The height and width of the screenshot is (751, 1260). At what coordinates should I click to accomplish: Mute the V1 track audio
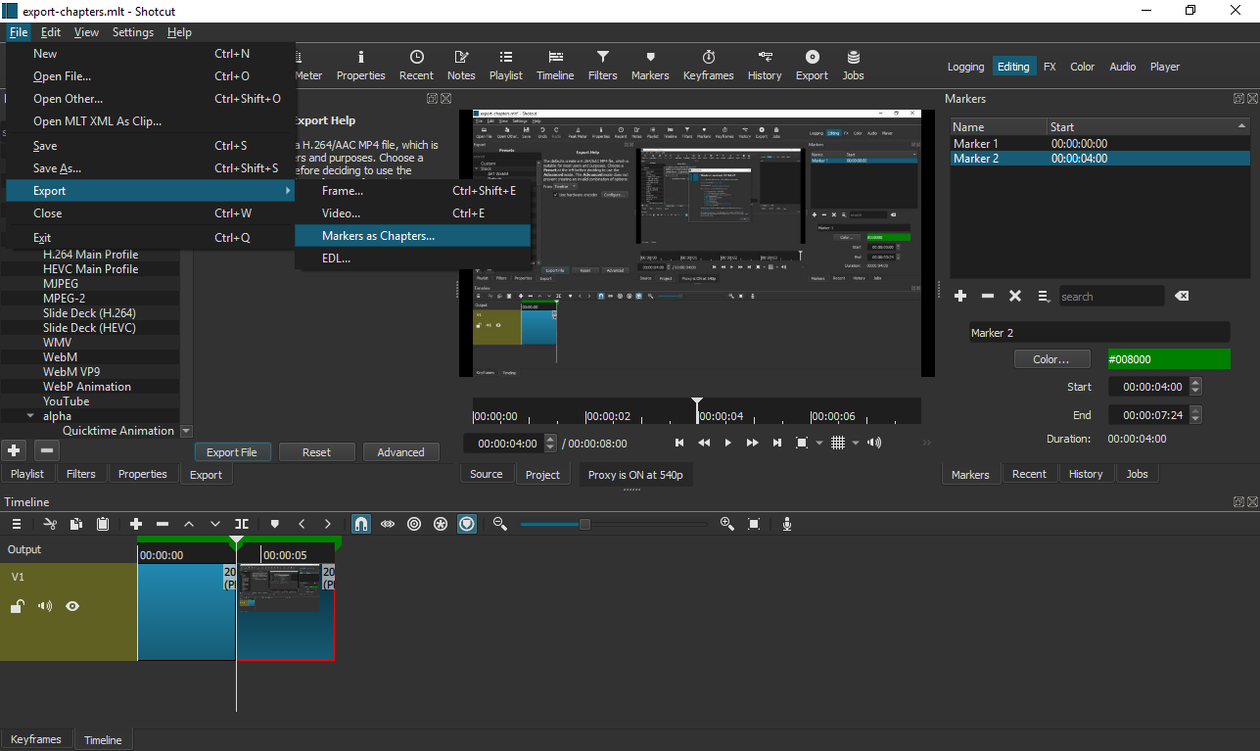coord(45,607)
